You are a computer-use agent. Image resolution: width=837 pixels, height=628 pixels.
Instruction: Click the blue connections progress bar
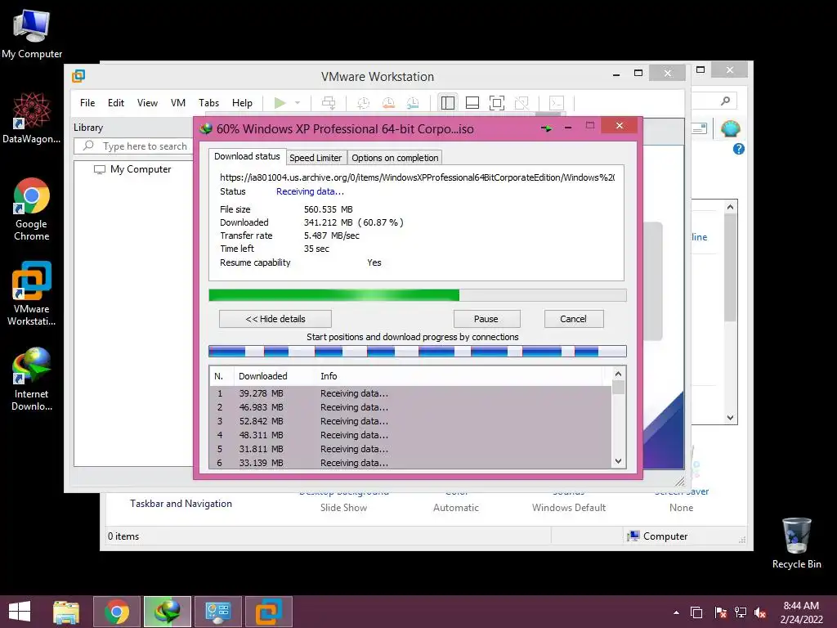(x=418, y=351)
